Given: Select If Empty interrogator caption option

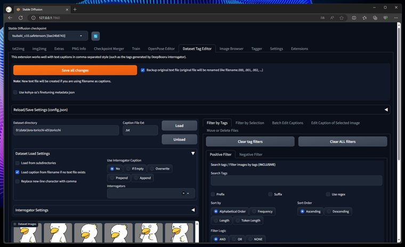Looking at the screenshot, I should 135,169.
